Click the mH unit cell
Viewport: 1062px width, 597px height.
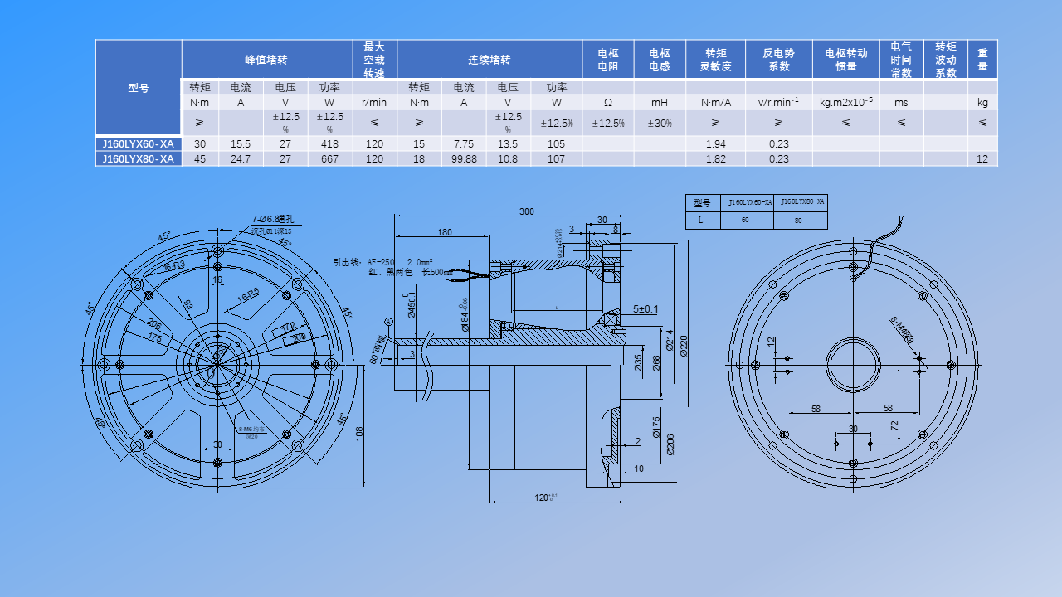(660, 102)
